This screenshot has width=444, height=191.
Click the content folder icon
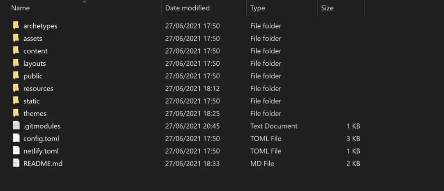point(16,51)
